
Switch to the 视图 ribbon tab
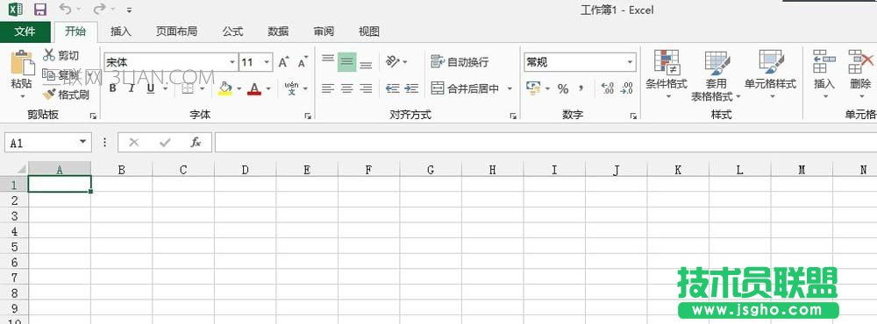(x=368, y=32)
